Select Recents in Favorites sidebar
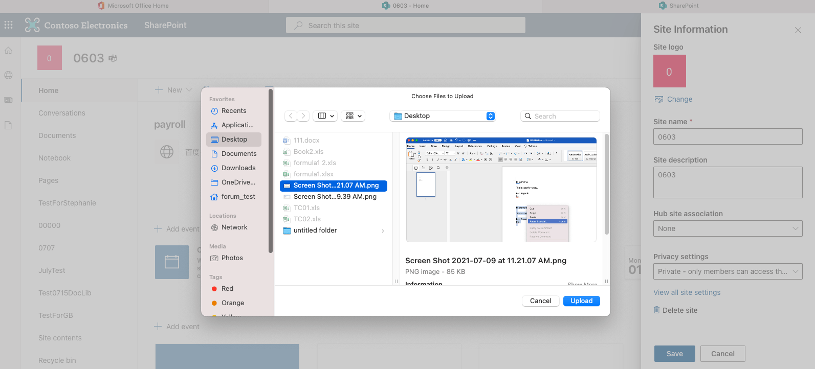 pyautogui.click(x=234, y=111)
